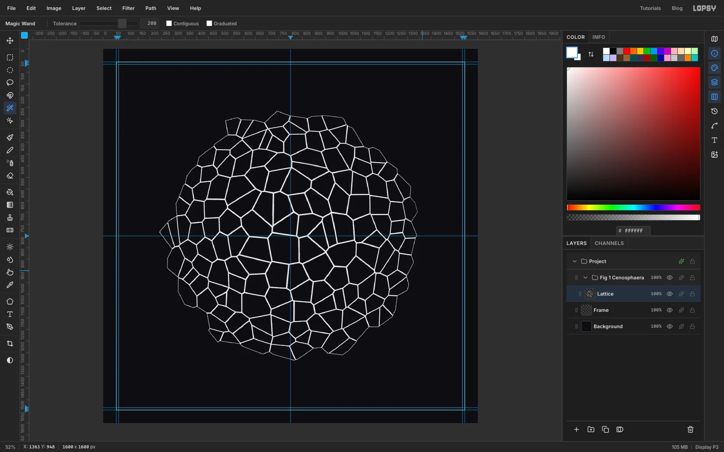Viewport: 724px width, 452px height.
Task: Select the Paint Bucket tool
Action: [10, 192]
